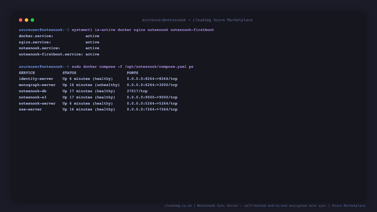Click notesnook-server's 'Up 6 minutes (healthy)' status
This screenshot has width=377, height=212.
88,104
